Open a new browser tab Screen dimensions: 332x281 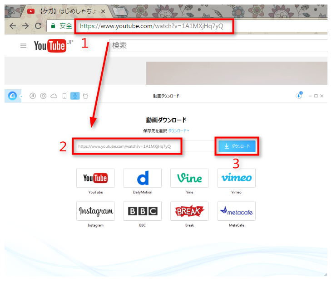click(120, 12)
